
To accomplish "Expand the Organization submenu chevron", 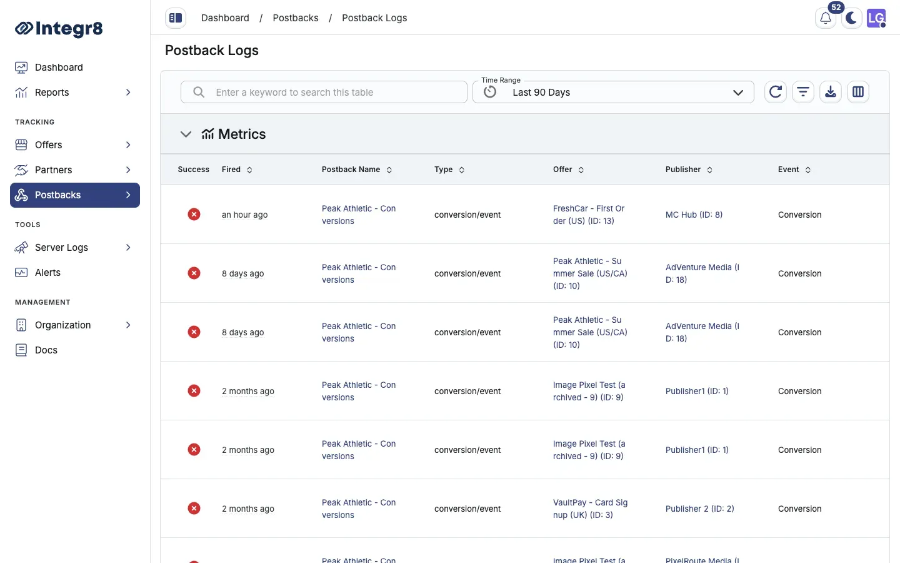I will (128, 325).
